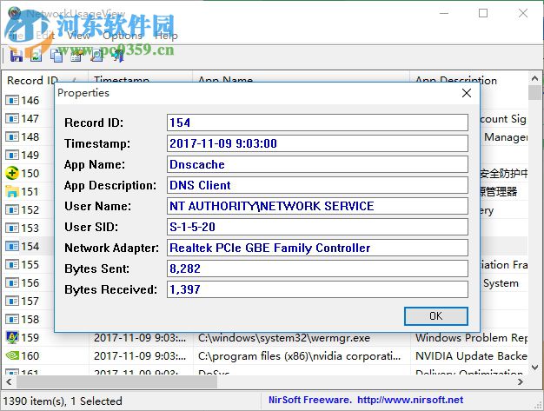
Task: Select the record 158 row icon
Action: 12,320
